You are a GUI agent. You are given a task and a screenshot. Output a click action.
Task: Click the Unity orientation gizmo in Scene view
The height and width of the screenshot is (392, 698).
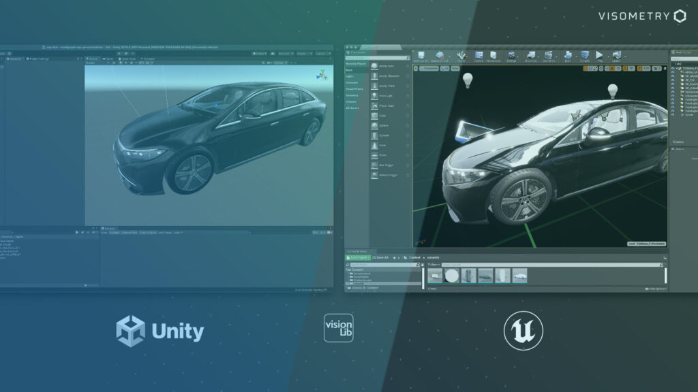click(x=322, y=75)
